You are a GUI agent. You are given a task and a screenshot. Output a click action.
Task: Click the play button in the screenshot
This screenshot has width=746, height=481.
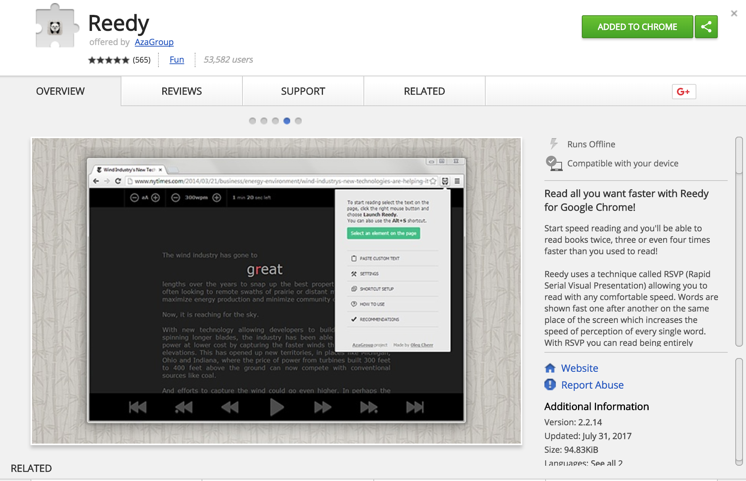pyautogui.click(x=277, y=407)
